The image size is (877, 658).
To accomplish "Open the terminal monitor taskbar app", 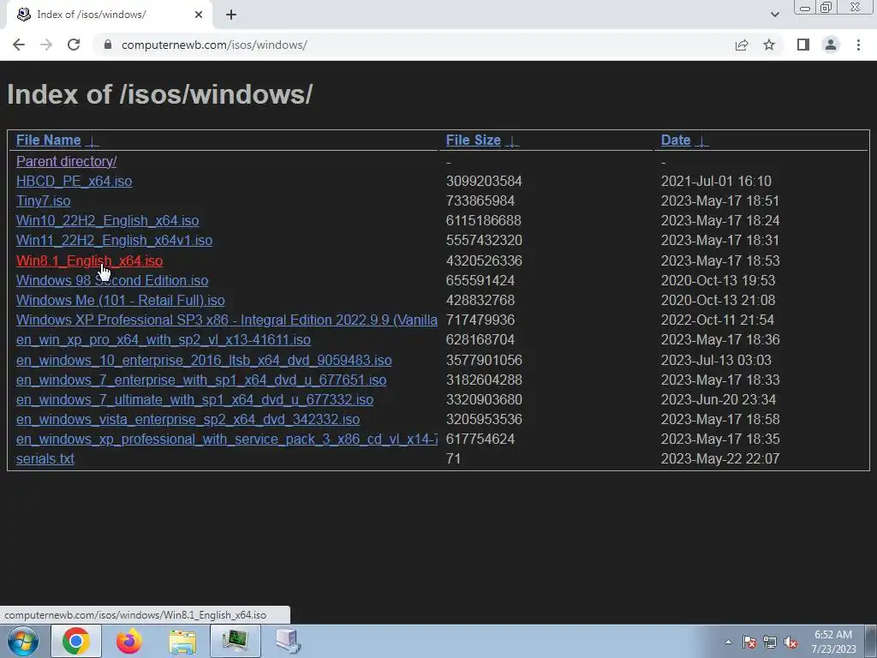I will (236, 641).
